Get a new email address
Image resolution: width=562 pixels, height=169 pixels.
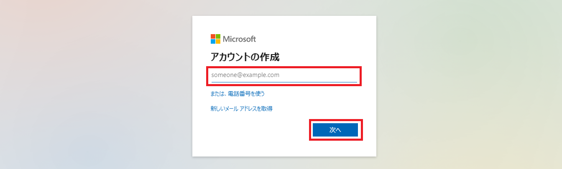(242, 109)
